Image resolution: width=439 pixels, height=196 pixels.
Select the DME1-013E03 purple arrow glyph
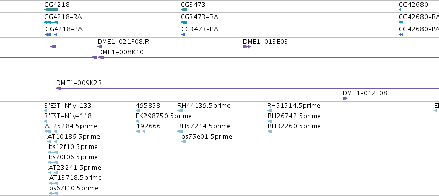pos(247,47)
